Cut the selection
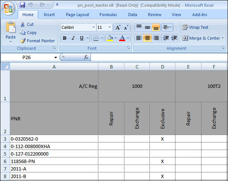The height and width of the screenshot is (181, 228). pos(27,24)
